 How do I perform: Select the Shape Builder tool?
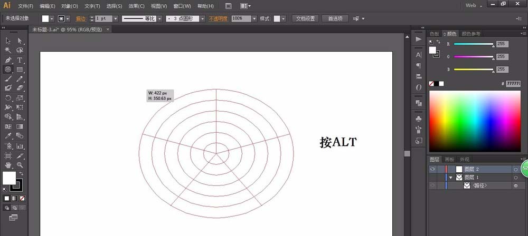(8, 116)
